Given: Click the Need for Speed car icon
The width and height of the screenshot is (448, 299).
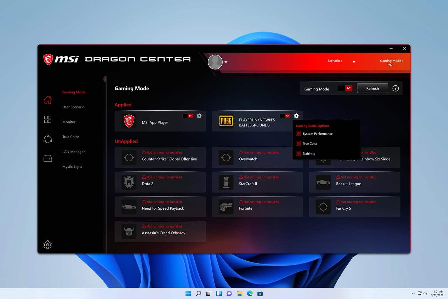Looking at the screenshot, I should (x=129, y=207).
